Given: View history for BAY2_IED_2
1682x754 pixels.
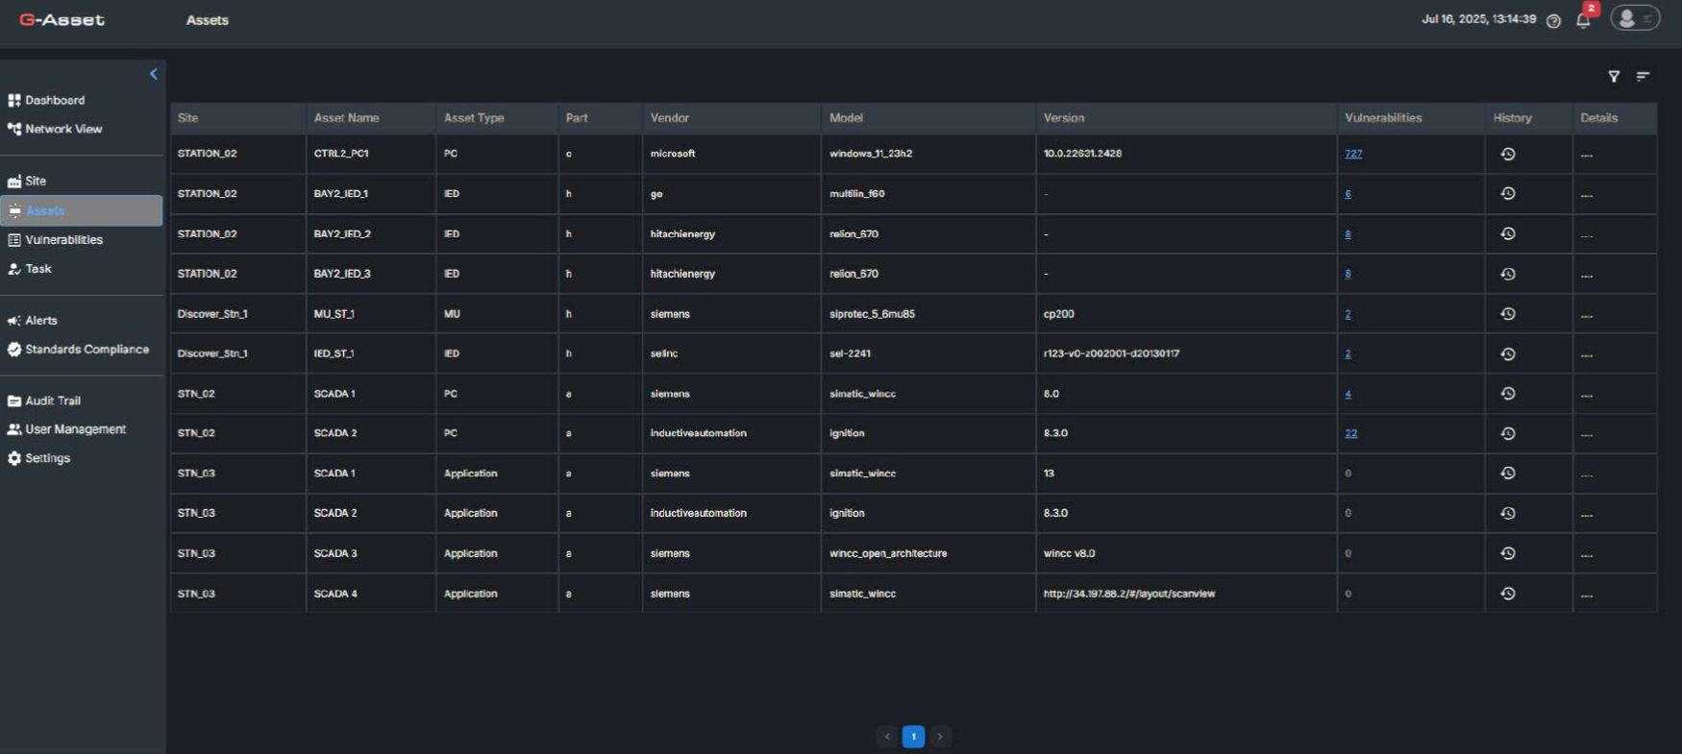Looking at the screenshot, I should click(x=1508, y=233).
